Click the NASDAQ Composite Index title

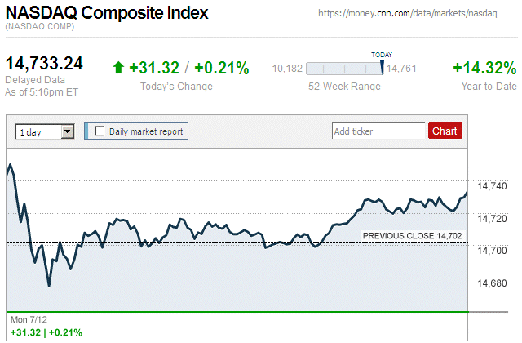(x=107, y=14)
